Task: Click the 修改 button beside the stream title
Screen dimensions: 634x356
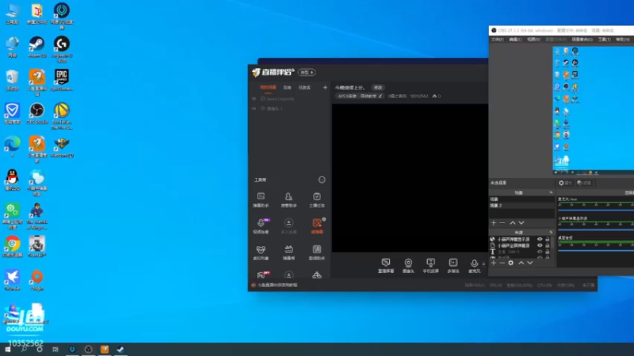Action: pos(378,88)
